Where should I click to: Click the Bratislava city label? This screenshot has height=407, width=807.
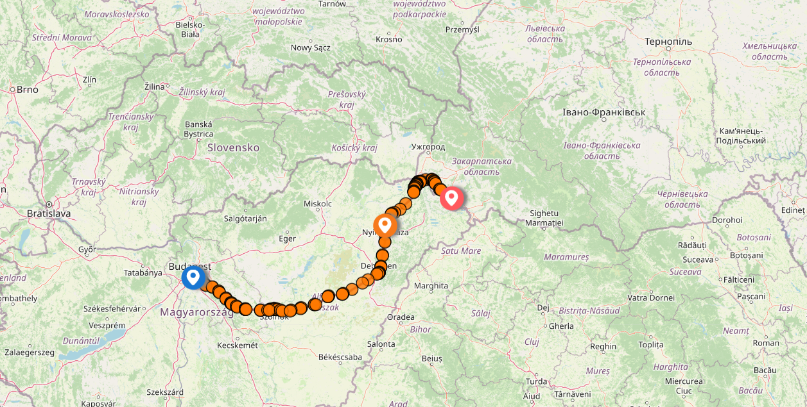49,213
